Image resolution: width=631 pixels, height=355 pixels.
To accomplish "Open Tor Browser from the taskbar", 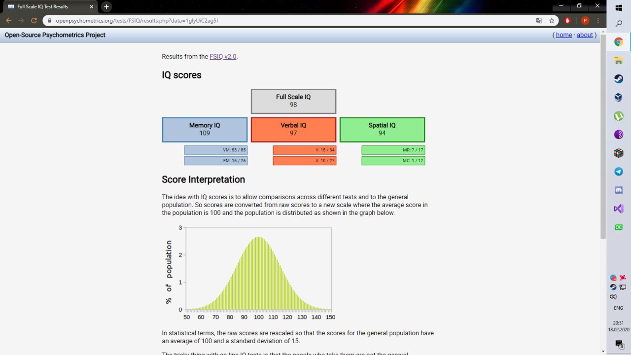I will (x=619, y=135).
